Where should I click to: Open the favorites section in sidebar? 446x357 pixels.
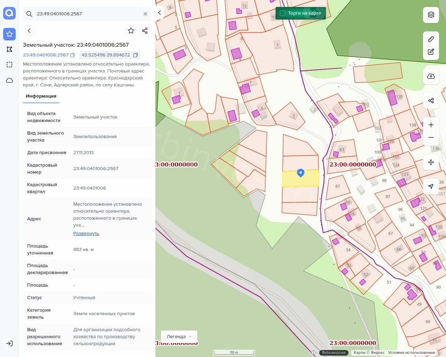pyautogui.click(x=9, y=34)
